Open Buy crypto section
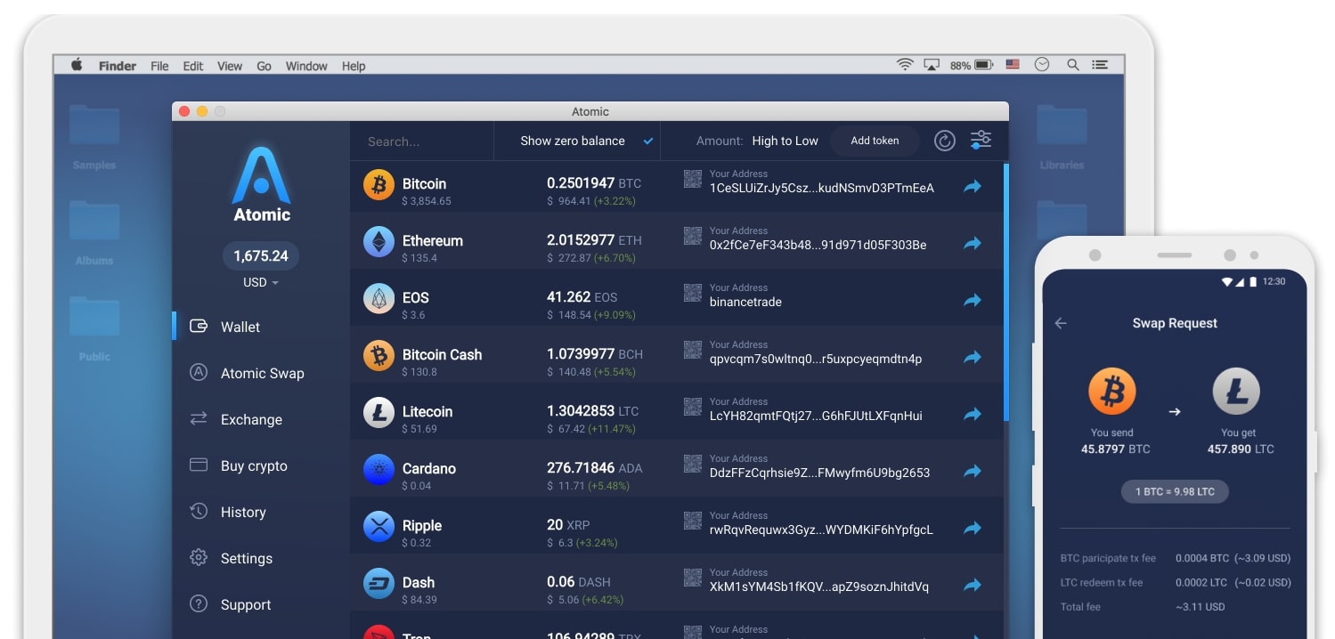The width and height of the screenshot is (1335, 639). 254,465
